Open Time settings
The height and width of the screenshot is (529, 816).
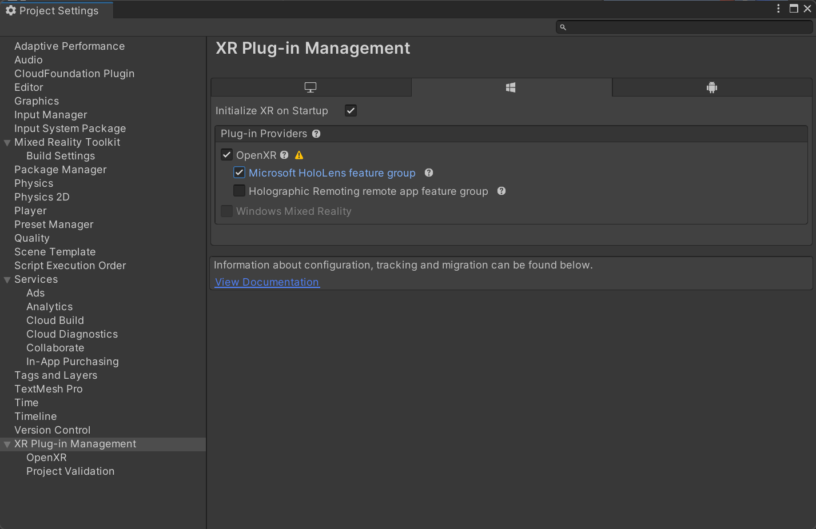click(26, 403)
